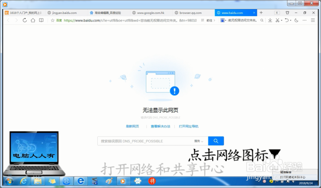Open the teal pinwheel taskbar icon

pyautogui.click(x=138, y=181)
